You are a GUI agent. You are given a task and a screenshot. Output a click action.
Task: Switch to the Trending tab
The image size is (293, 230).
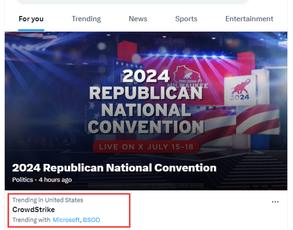click(86, 19)
